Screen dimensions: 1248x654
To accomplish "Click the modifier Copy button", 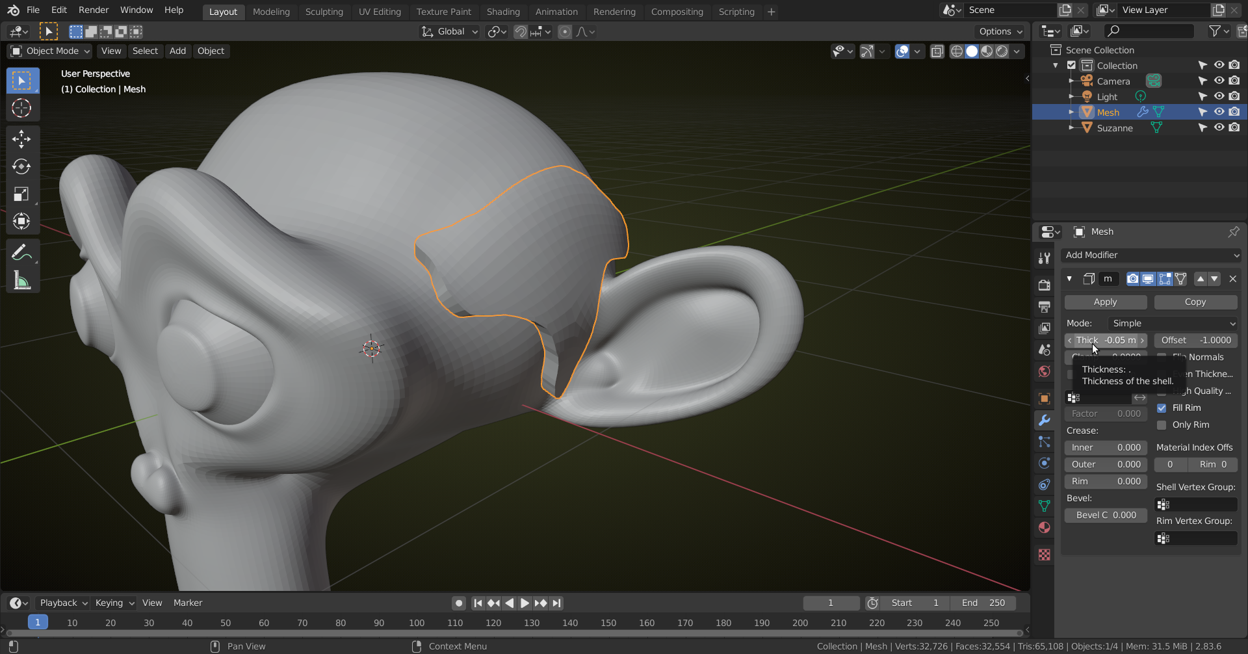I will pos(1195,302).
